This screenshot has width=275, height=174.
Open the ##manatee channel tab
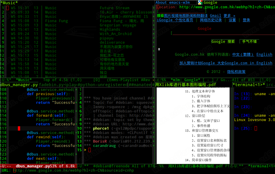tap(140, 85)
